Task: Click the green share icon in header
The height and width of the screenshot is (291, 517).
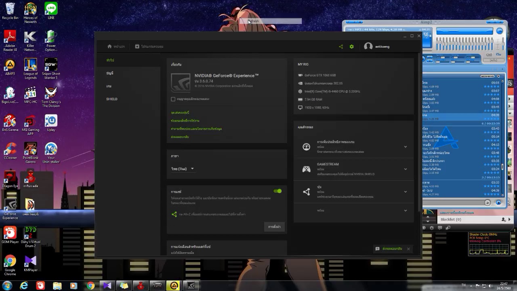Action: point(341,46)
